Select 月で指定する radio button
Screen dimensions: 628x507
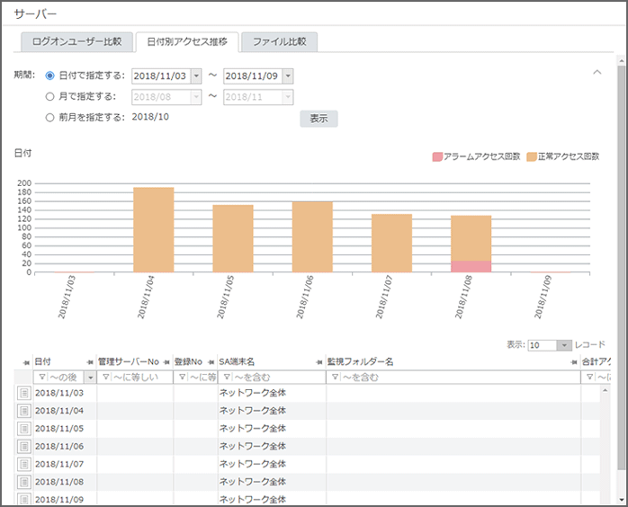tap(49, 96)
